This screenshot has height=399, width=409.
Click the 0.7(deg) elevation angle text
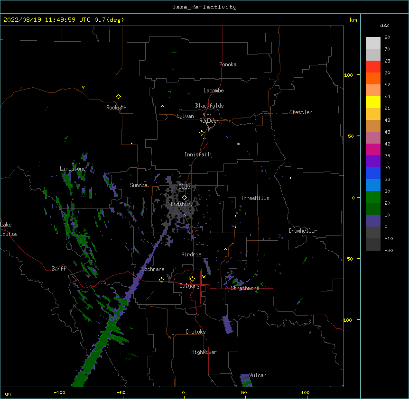tap(109, 20)
